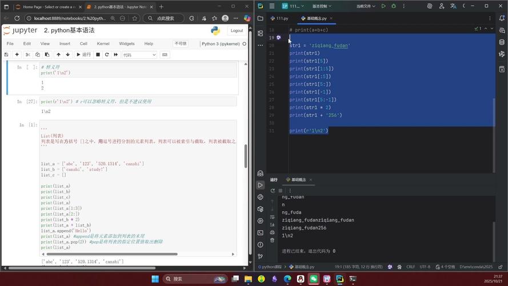Screen dimensions: 508x286
Task: Expand the 111 project selector dropdown
Action: click(x=293, y=6)
